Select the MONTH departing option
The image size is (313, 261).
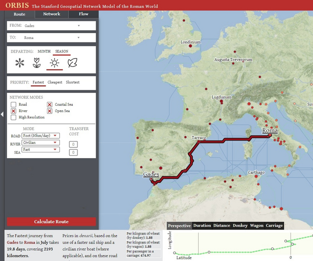[44, 51]
